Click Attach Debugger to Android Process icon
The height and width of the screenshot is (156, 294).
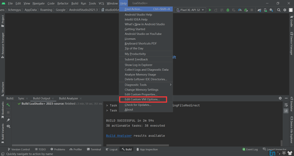click(x=246, y=10)
